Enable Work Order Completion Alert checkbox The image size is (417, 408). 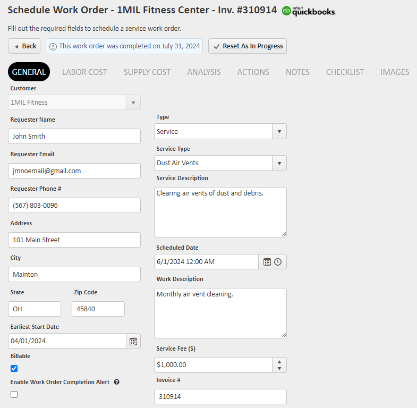point(14,394)
